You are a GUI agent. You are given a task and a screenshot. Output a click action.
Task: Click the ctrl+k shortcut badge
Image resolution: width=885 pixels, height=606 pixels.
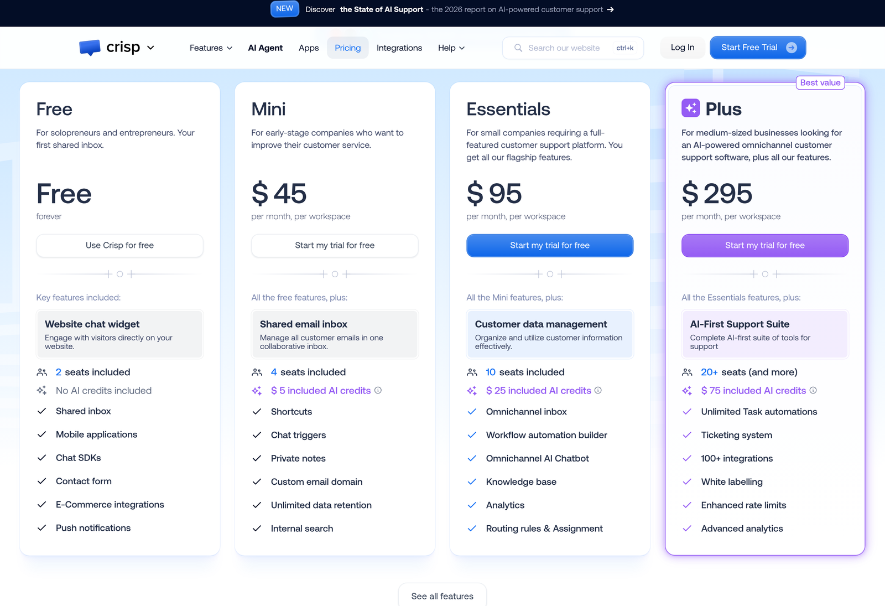624,48
